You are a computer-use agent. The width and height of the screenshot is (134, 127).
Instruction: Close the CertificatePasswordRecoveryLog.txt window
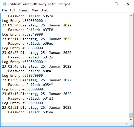(x=128, y=4)
